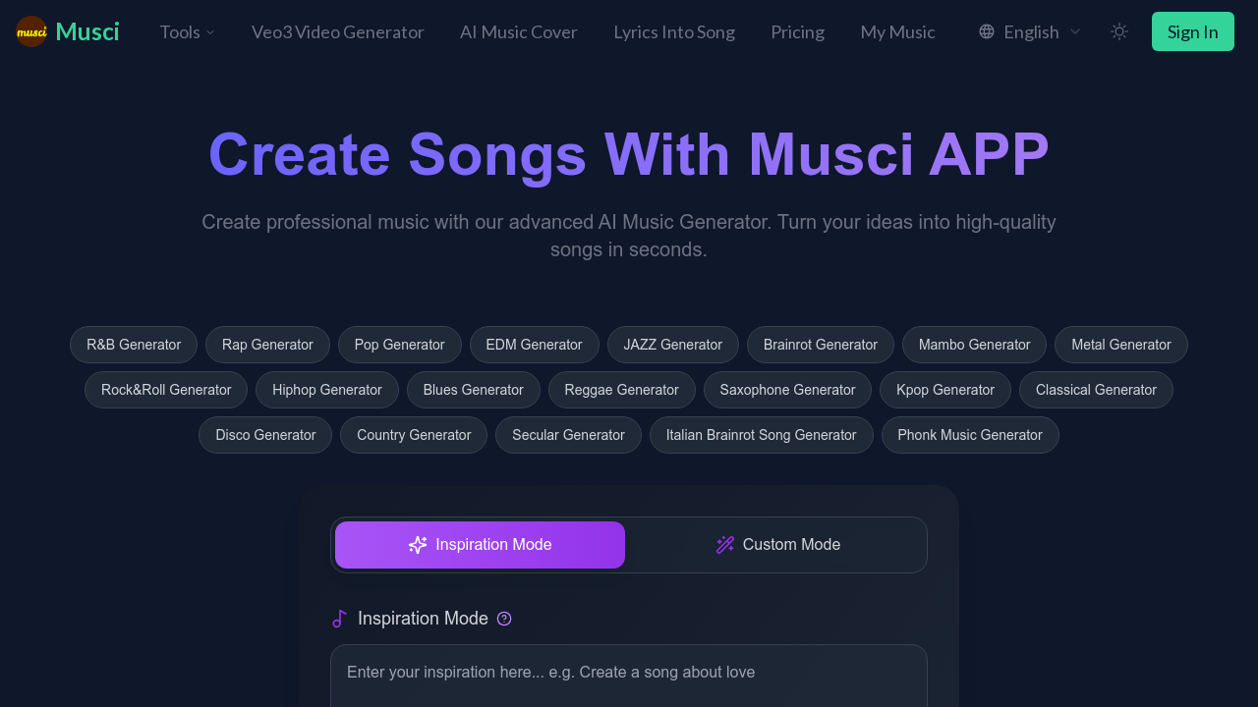Switch to Inspiration Mode
This screenshot has height=707, width=1258.
480,544
